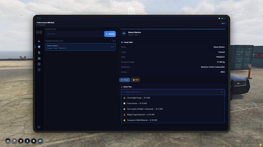Click the Cargo value Cement

221,52
